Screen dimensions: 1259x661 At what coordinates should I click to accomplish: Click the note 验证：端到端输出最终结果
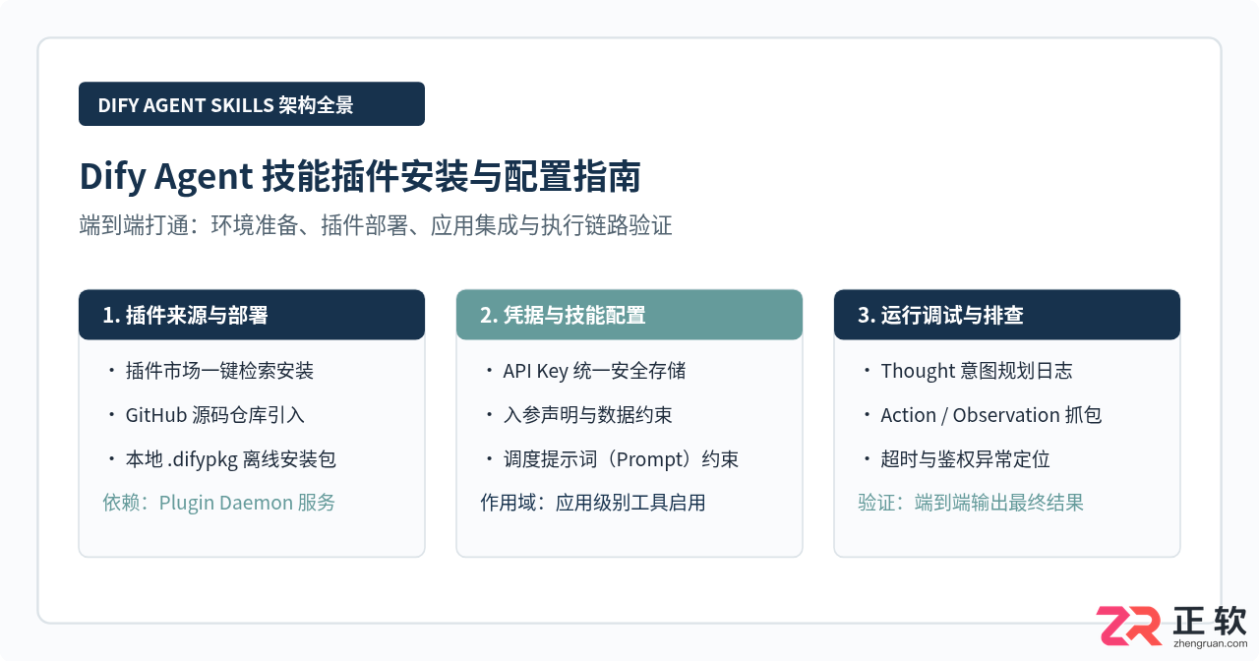[971, 503]
